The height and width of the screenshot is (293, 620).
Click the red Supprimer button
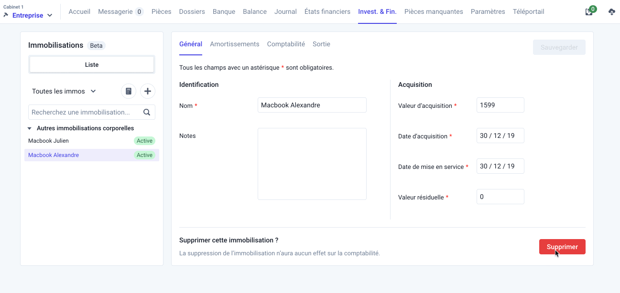[562, 247]
